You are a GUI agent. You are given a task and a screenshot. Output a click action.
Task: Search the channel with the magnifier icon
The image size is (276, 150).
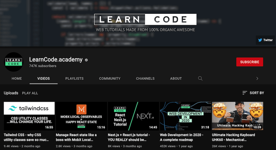click(200, 78)
